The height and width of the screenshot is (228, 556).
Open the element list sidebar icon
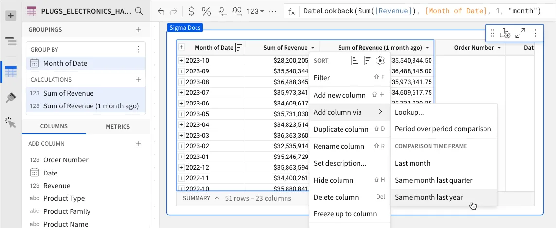11,41
